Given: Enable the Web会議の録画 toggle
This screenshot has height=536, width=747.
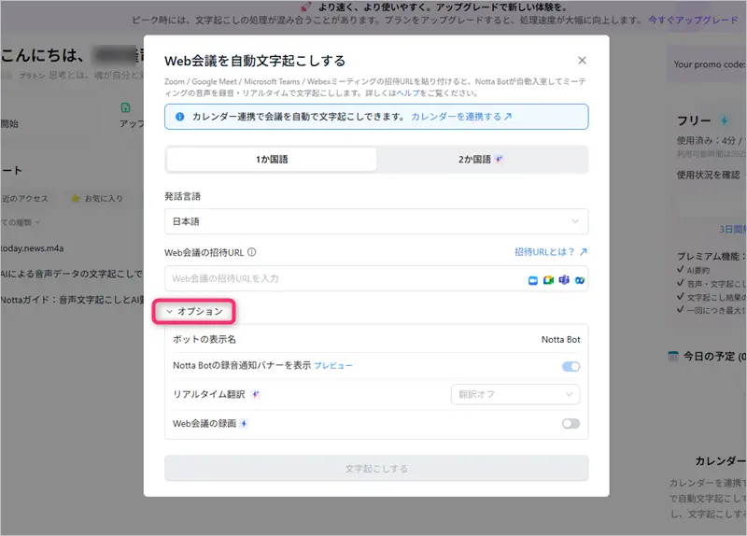Looking at the screenshot, I should [571, 424].
